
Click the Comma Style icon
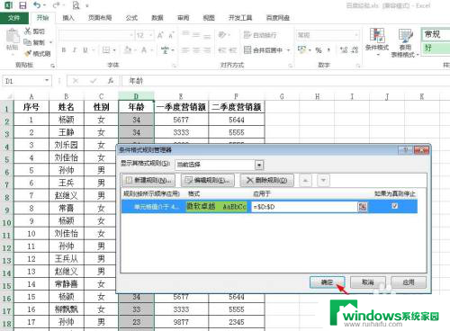(329, 50)
